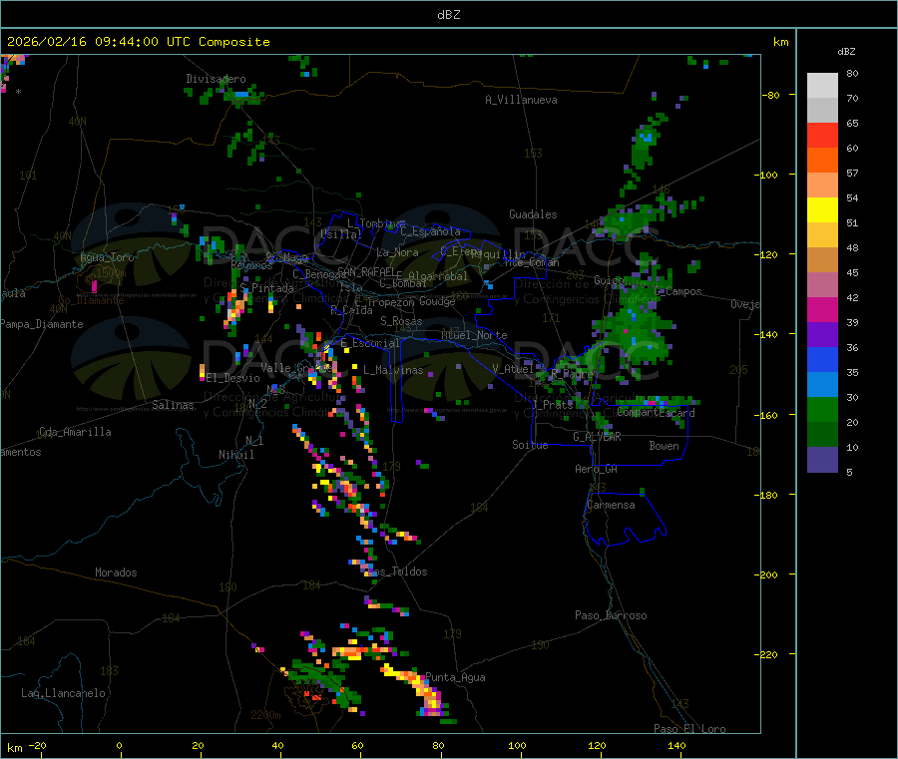Click the S_Rosas location label
898x759 pixels.
pos(401,321)
